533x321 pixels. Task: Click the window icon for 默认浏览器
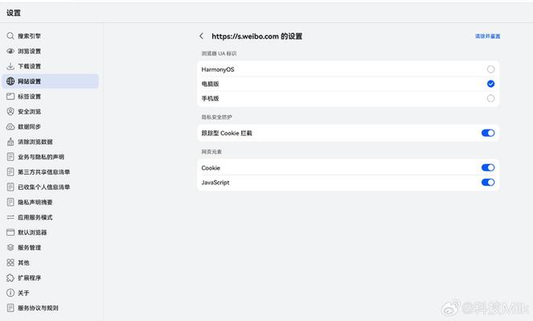[10, 233]
